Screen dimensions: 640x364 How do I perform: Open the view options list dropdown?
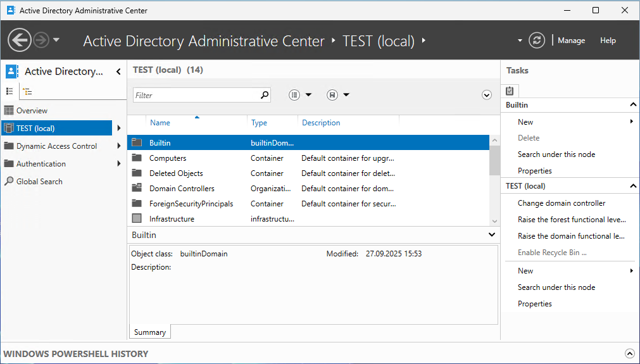tap(300, 95)
